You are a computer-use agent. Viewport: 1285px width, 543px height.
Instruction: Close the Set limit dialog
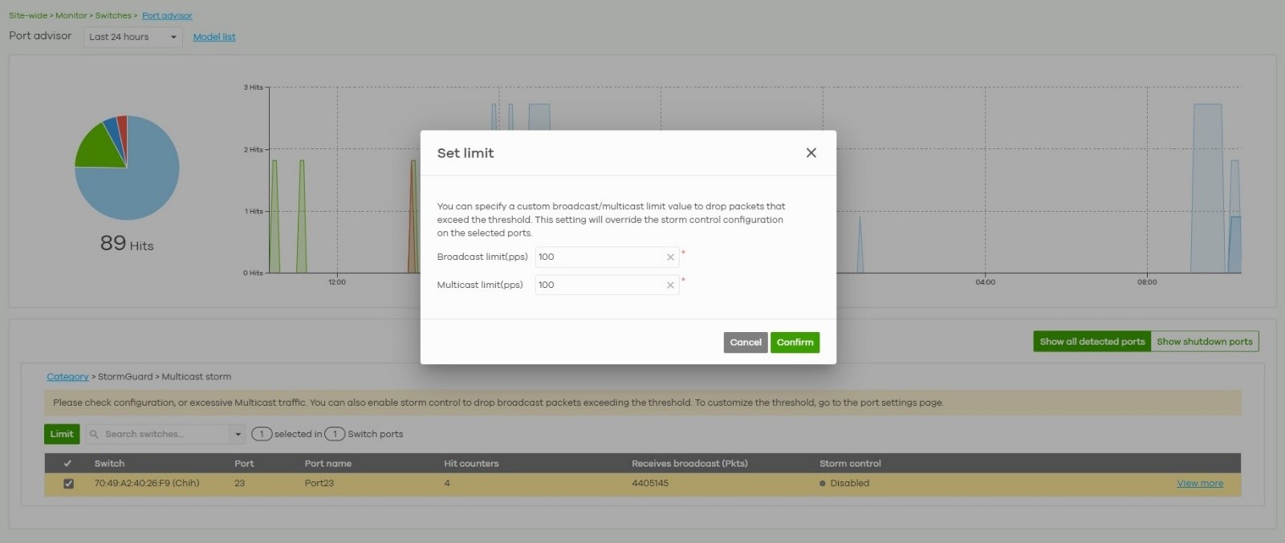coord(811,152)
